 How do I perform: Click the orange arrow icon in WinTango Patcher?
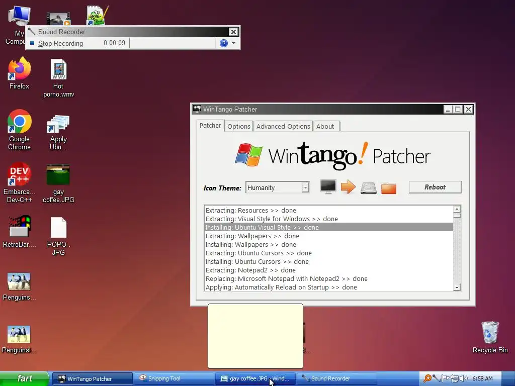(348, 187)
